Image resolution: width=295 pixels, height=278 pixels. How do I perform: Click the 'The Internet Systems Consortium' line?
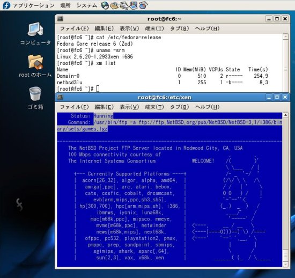(x=112, y=161)
